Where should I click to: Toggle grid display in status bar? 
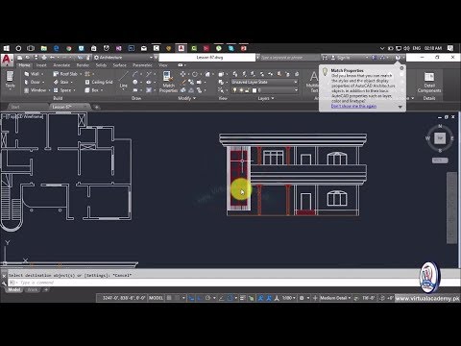pyautogui.click(x=169, y=298)
